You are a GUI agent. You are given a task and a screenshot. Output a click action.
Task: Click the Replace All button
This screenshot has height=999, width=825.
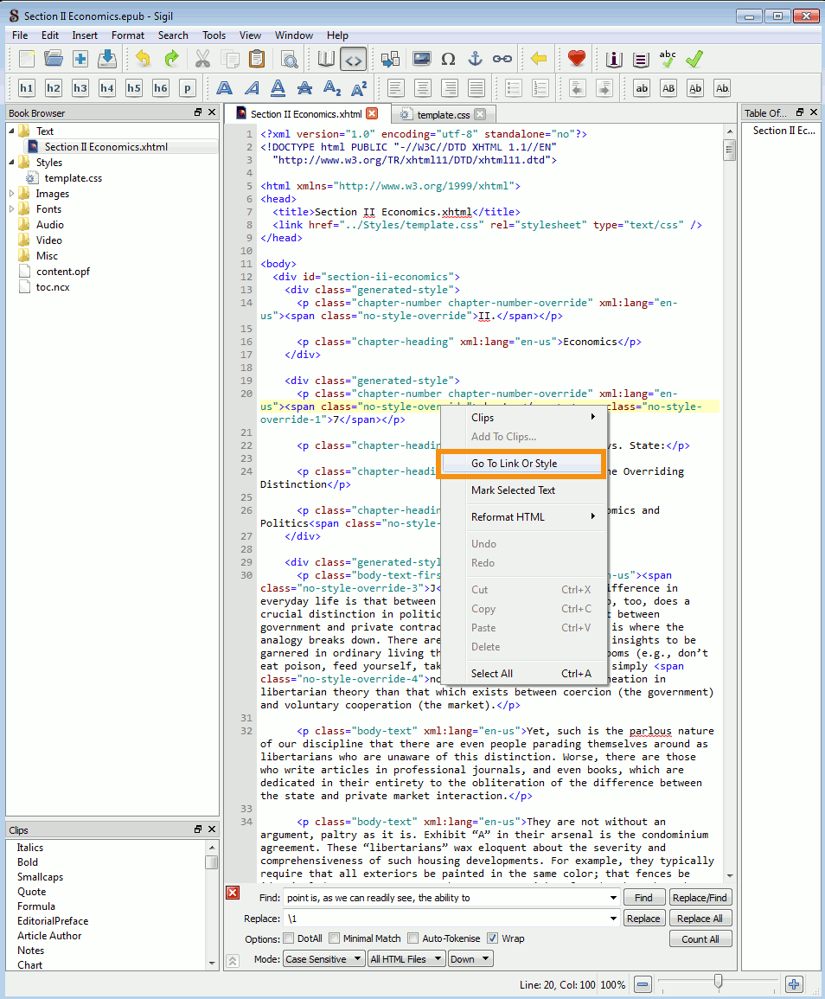pyautogui.click(x=700, y=919)
